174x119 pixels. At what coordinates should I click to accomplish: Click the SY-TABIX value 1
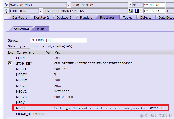coord(170,11)
